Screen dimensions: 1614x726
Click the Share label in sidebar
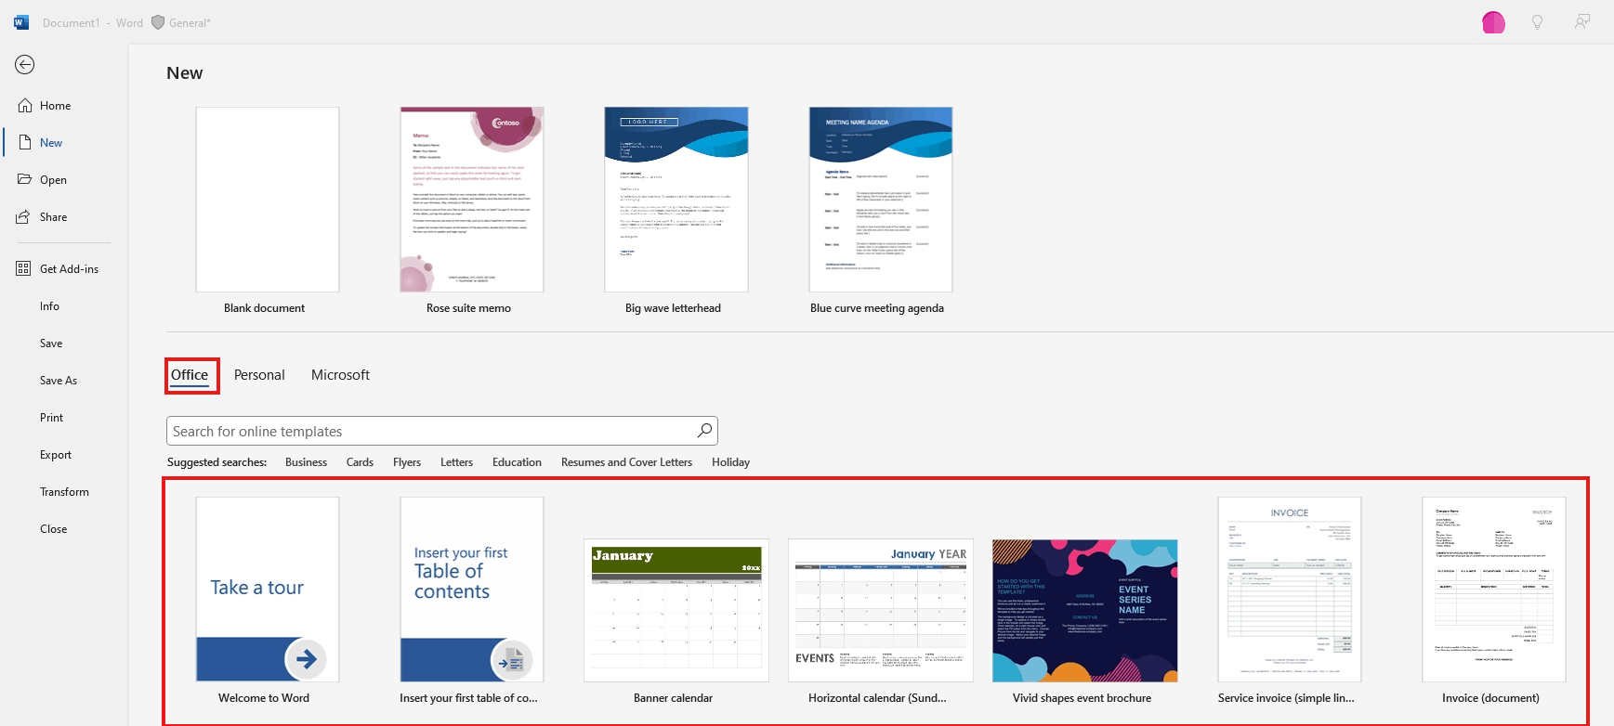(53, 217)
